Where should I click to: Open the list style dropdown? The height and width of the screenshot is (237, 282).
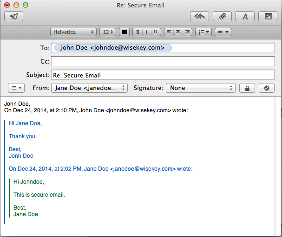pyautogui.click(x=203, y=32)
